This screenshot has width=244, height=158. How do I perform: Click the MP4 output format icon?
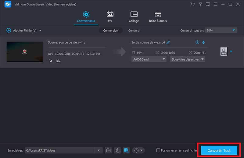click(224, 52)
